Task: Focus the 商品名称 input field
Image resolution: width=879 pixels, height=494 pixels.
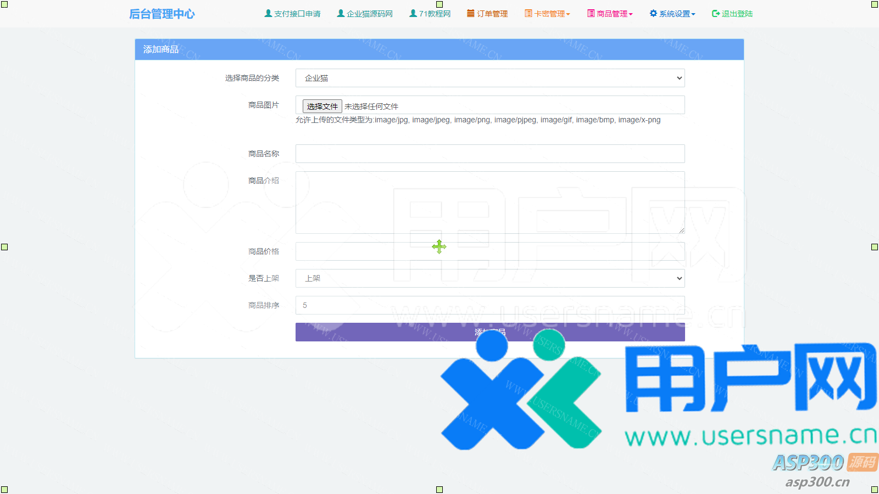Action: coord(490,154)
